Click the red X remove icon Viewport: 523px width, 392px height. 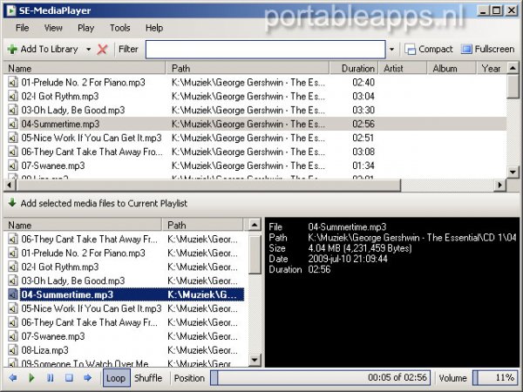coord(103,50)
